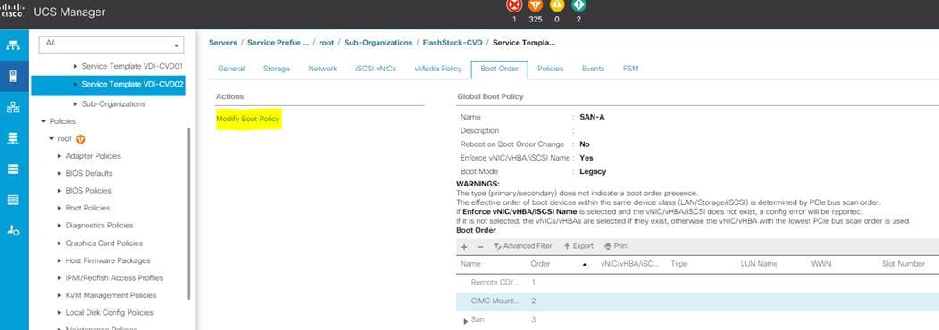Switch to the vMedia Policy tab
Screen dimensions: 939x330
(x=437, y=69)
